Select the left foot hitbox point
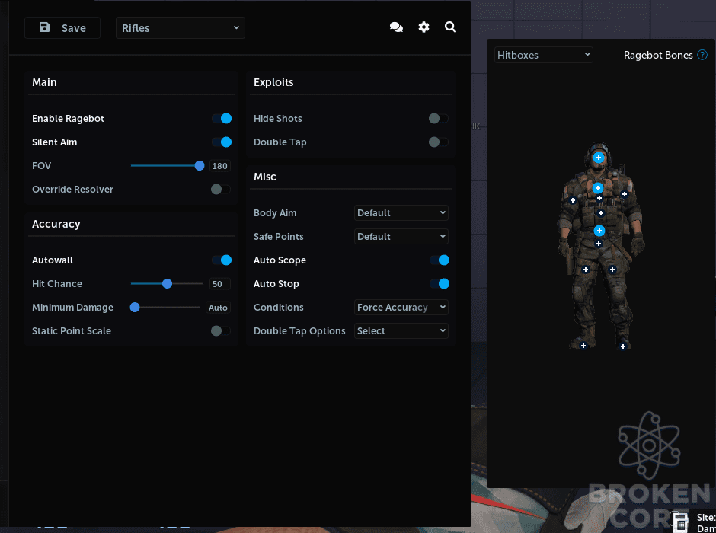716x533 pixels. coord(583,346)
